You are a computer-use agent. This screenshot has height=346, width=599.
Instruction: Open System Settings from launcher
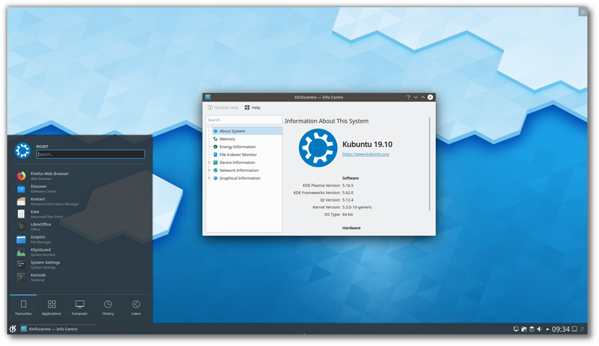[45, 265]
